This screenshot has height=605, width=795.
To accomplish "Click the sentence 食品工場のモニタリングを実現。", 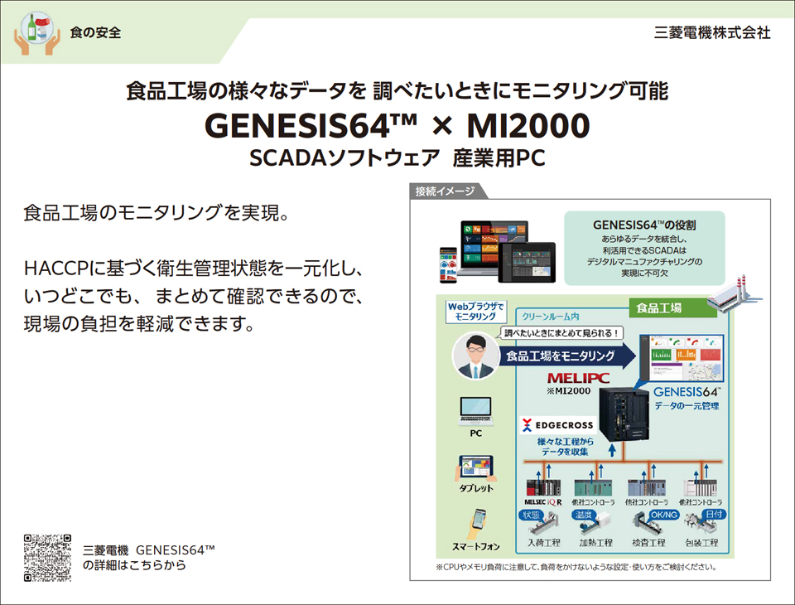I will click(x=157, y=213).
